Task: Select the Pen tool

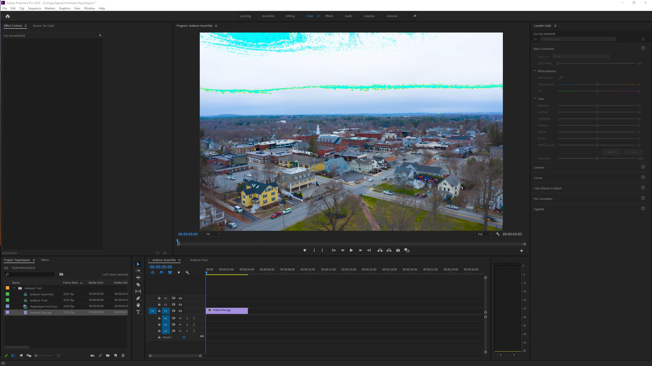Action: coord(138,298)
